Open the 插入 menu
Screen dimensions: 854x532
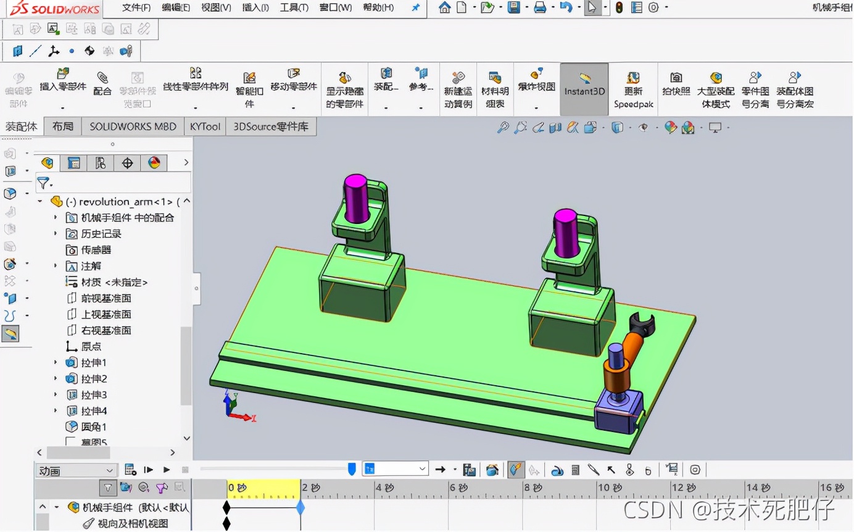254,9
